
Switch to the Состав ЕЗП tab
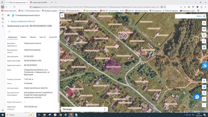pos(53,37)
